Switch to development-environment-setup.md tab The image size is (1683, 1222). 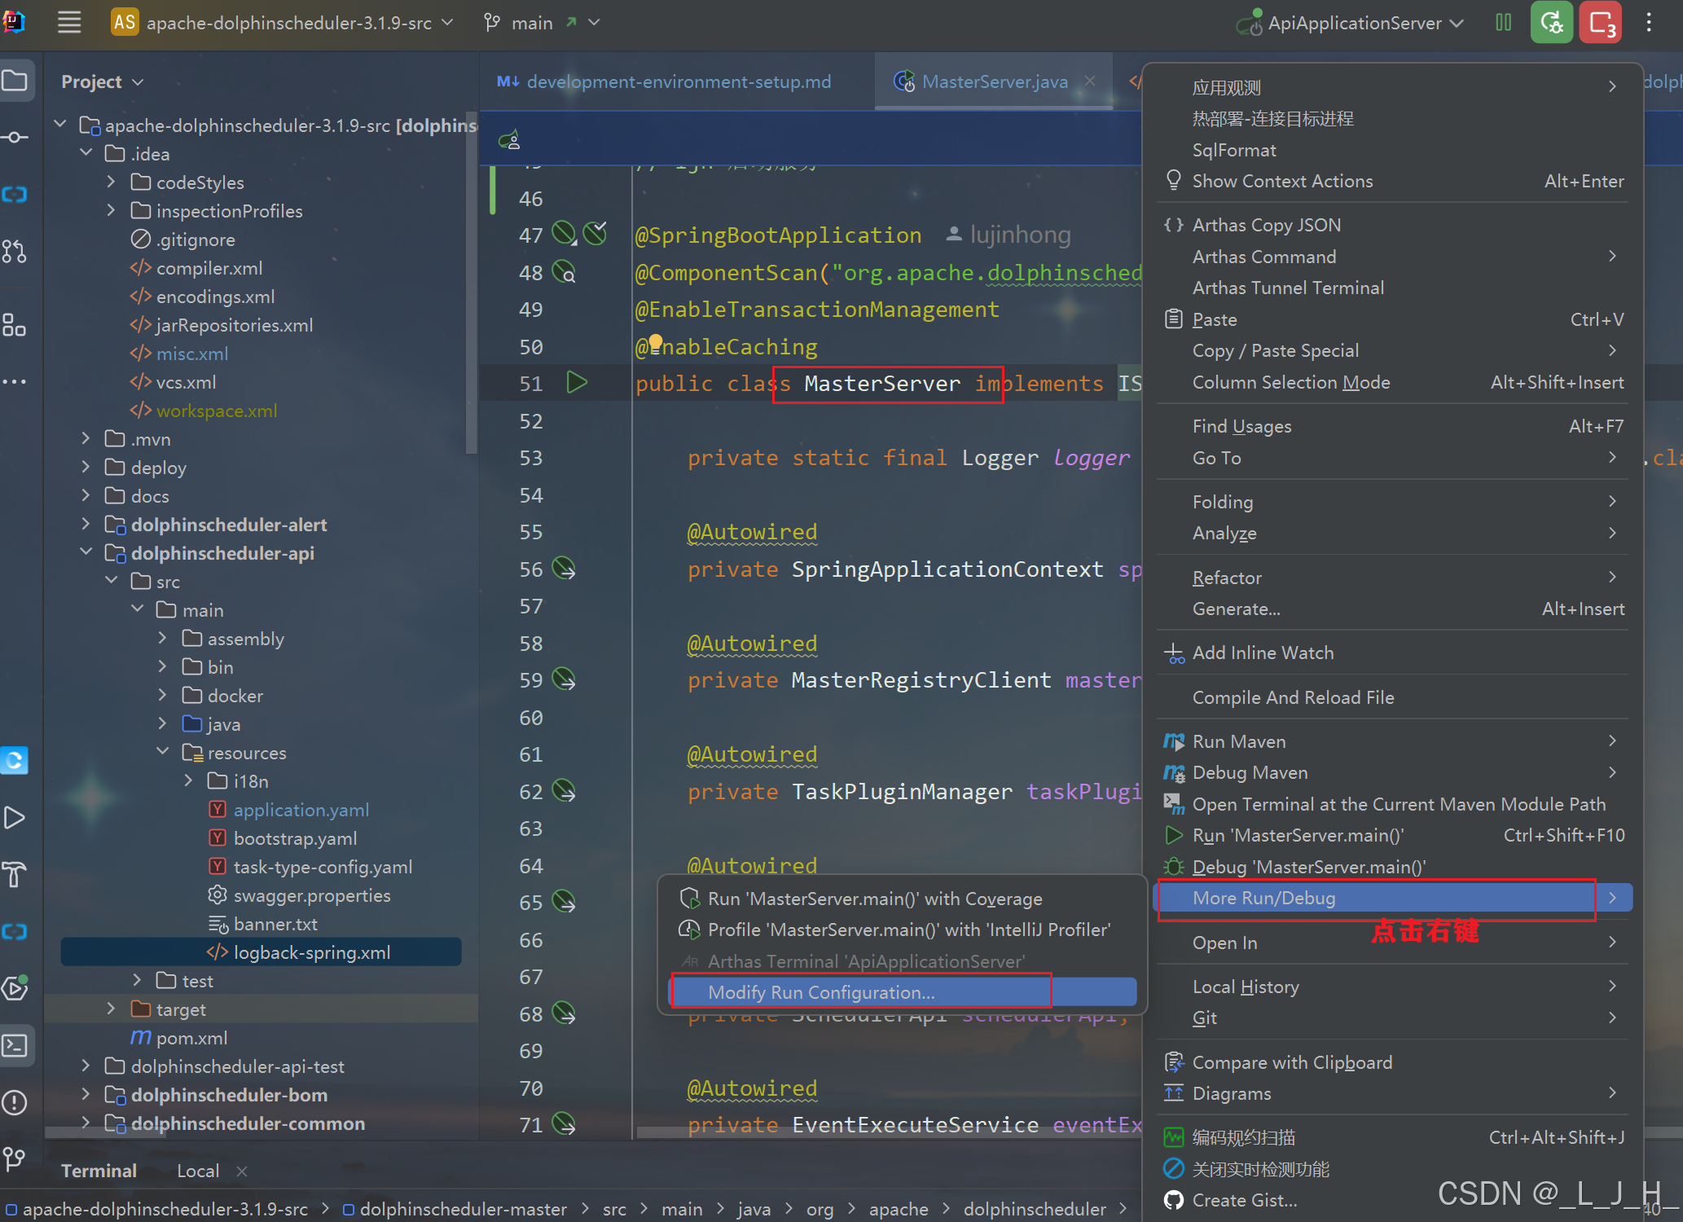click(x=678, y=81)
